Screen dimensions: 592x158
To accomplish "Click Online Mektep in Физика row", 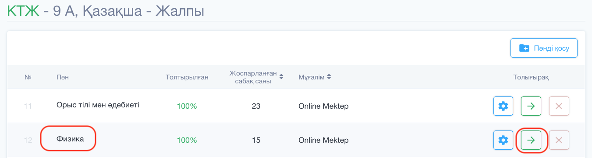I will pyautogui.click(x=323, y=140).
